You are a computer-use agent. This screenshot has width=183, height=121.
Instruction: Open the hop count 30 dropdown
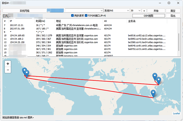coord(136,11)
